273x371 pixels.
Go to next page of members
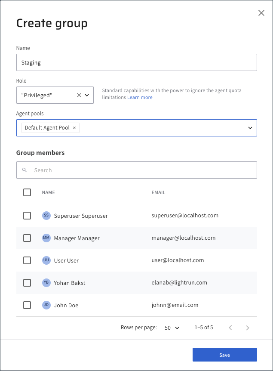(x=248, y=328)
